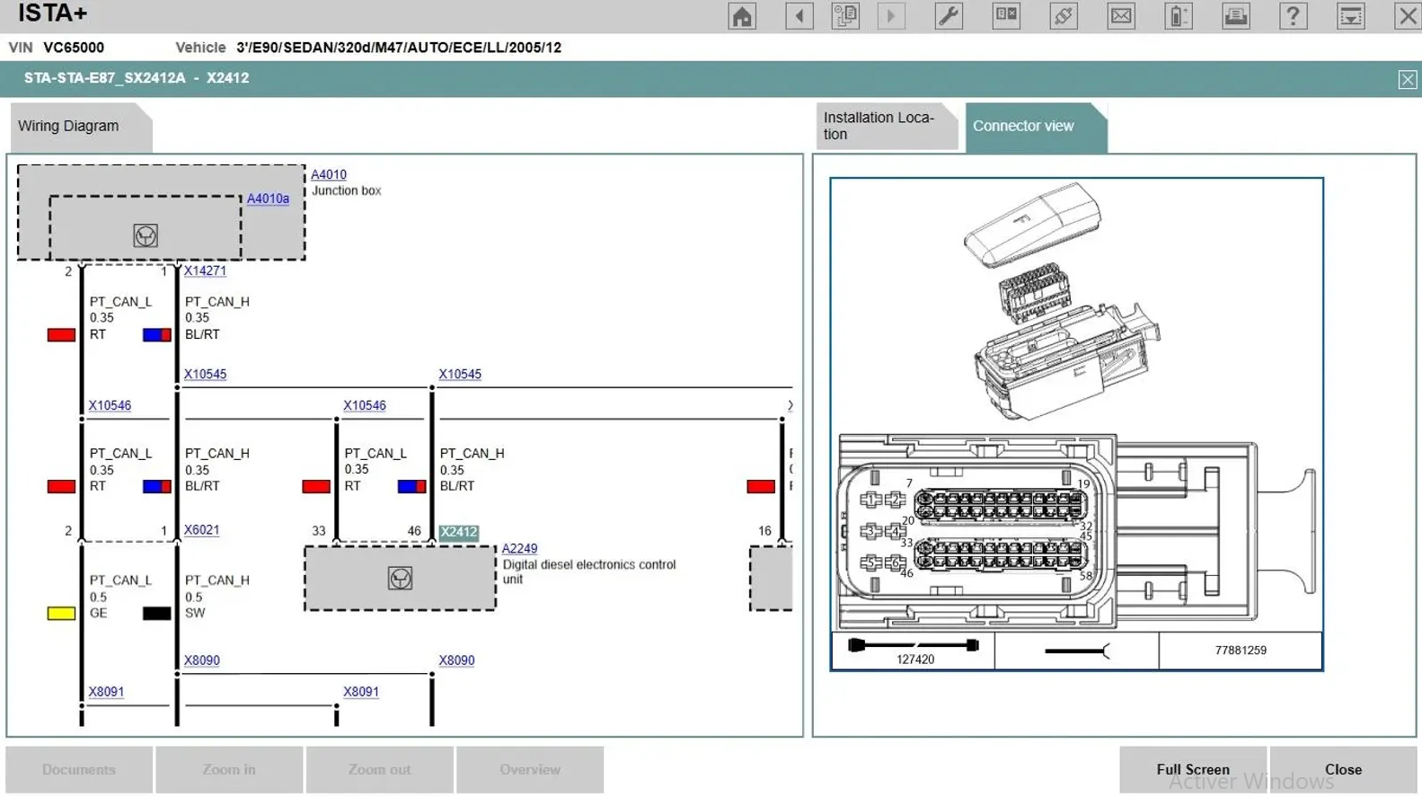This screenshot has width=1422, height=797.
Task: Click the Digital diesel electronics control unit label
Action: tap(589, 571)
